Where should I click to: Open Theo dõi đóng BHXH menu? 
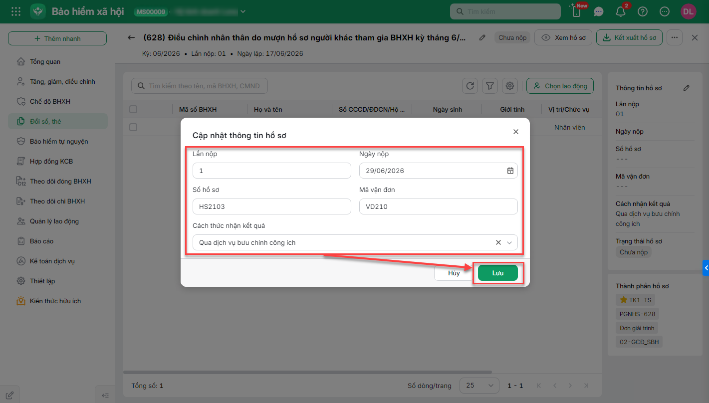(58, 181)
